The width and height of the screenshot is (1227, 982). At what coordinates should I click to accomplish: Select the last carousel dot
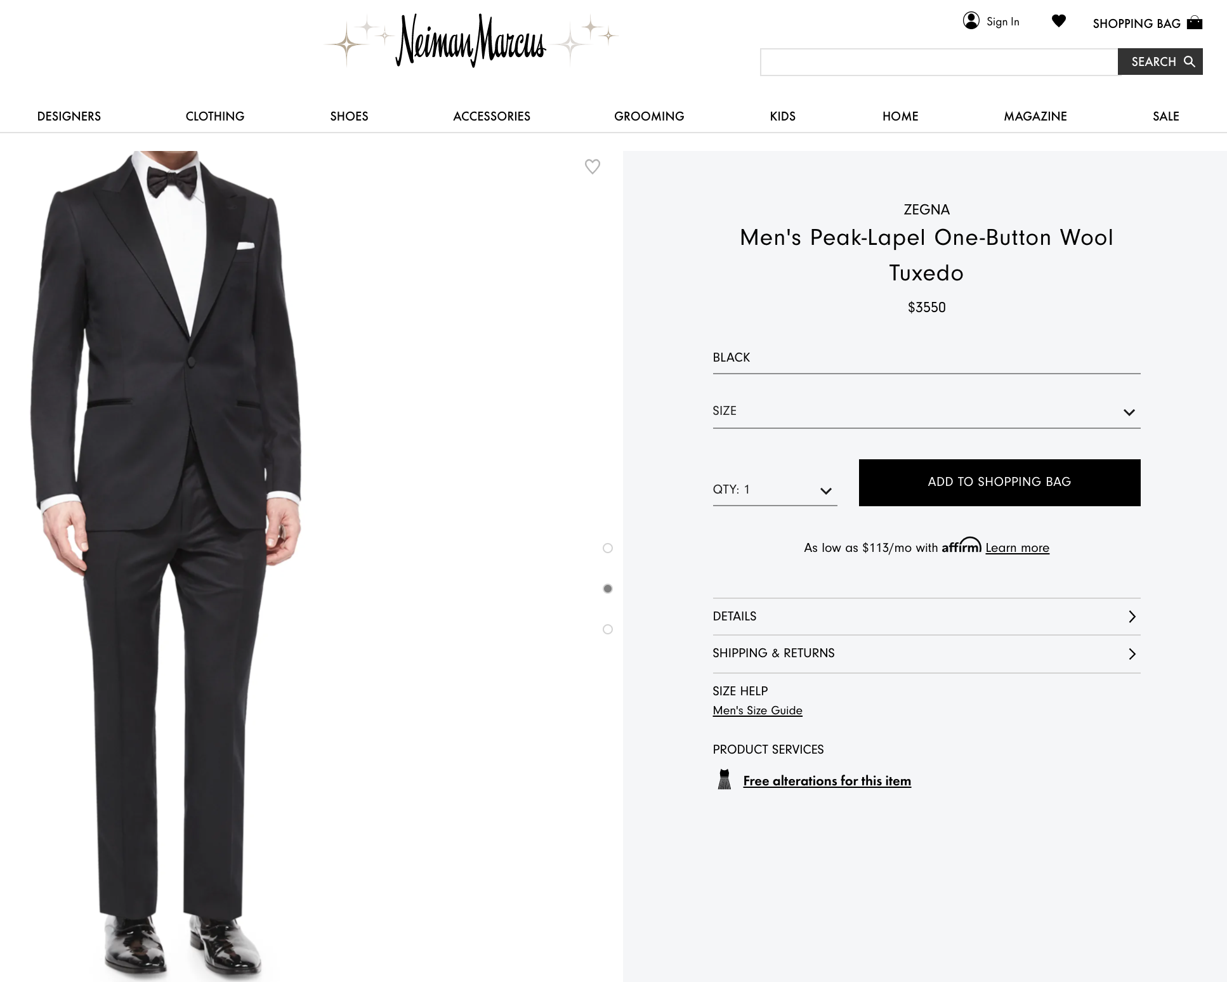click(x=608, y=629)
